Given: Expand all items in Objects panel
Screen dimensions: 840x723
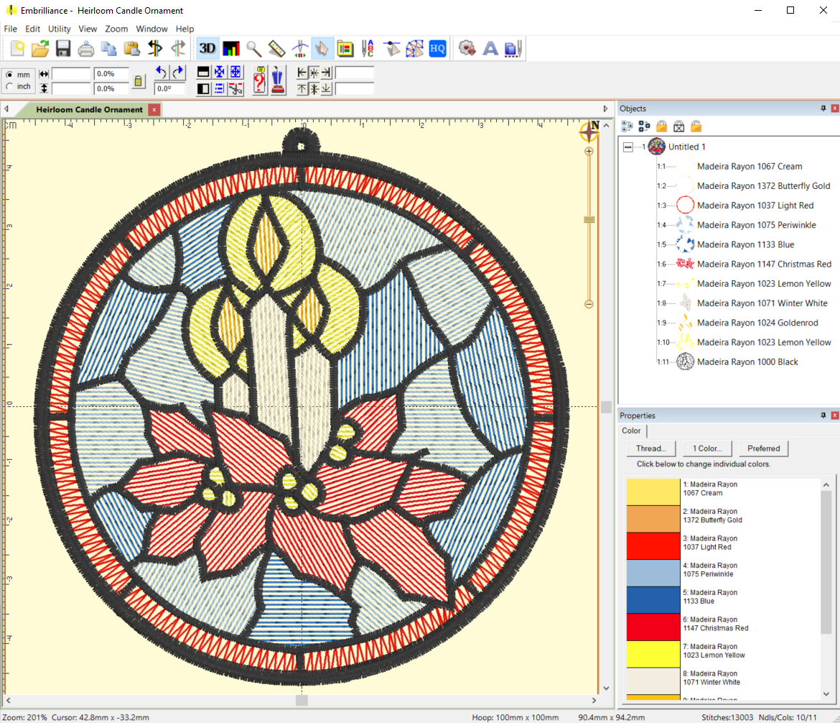Looking at the screenshot, I should pyautogui.click(x=627, y=126).
